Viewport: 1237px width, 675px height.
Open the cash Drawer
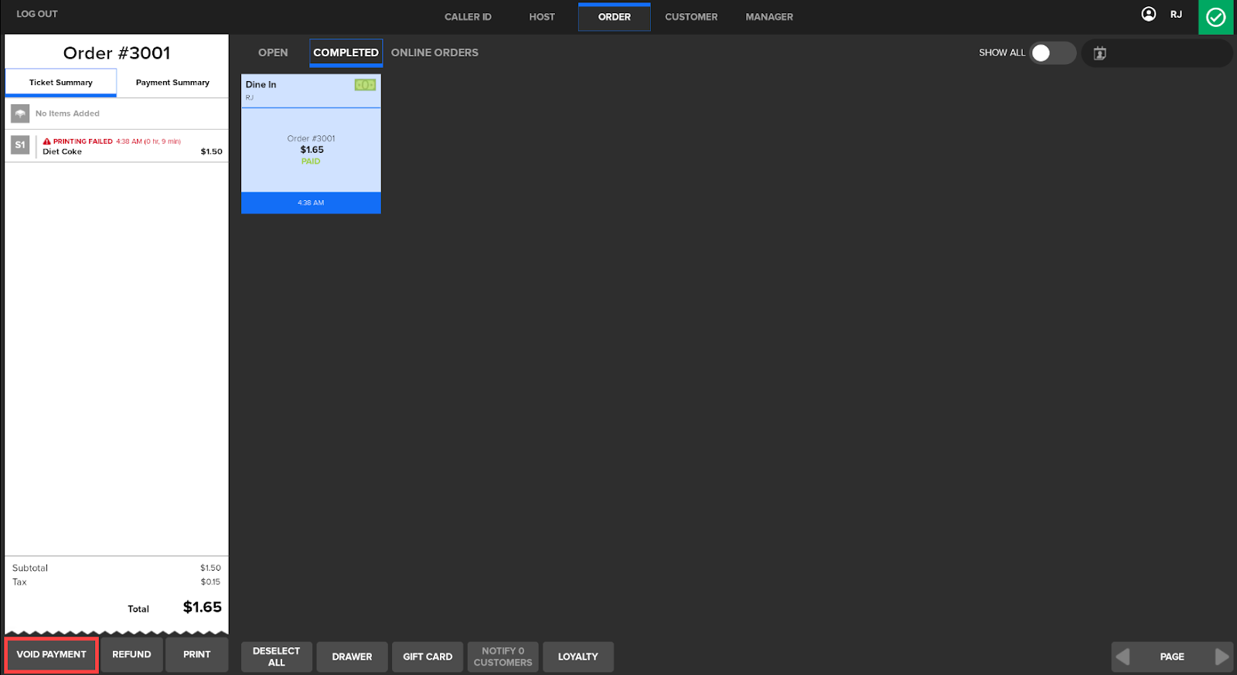[352, 656]
